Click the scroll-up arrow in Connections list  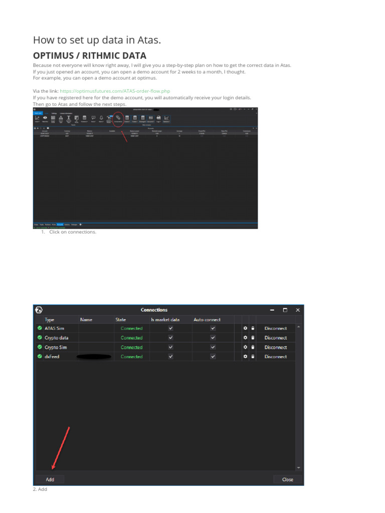[x=299, y=327]
